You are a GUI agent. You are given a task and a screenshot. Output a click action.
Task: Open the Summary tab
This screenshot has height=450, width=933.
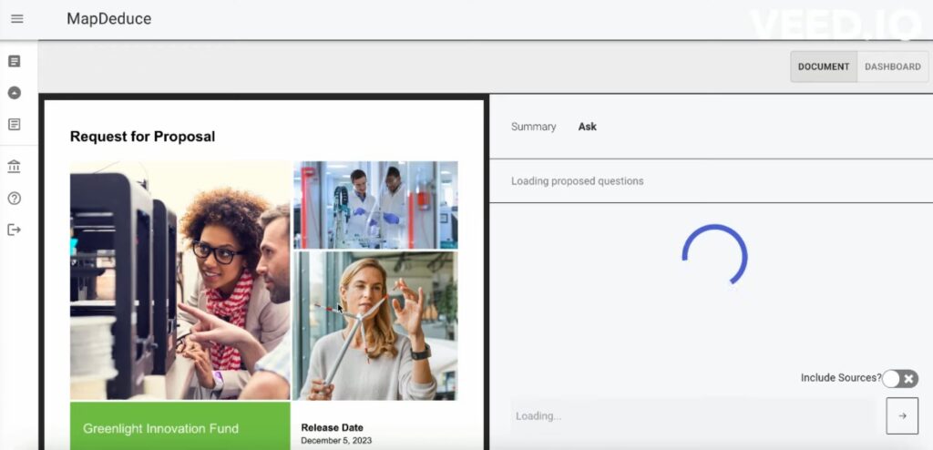[x=533, y=127]
